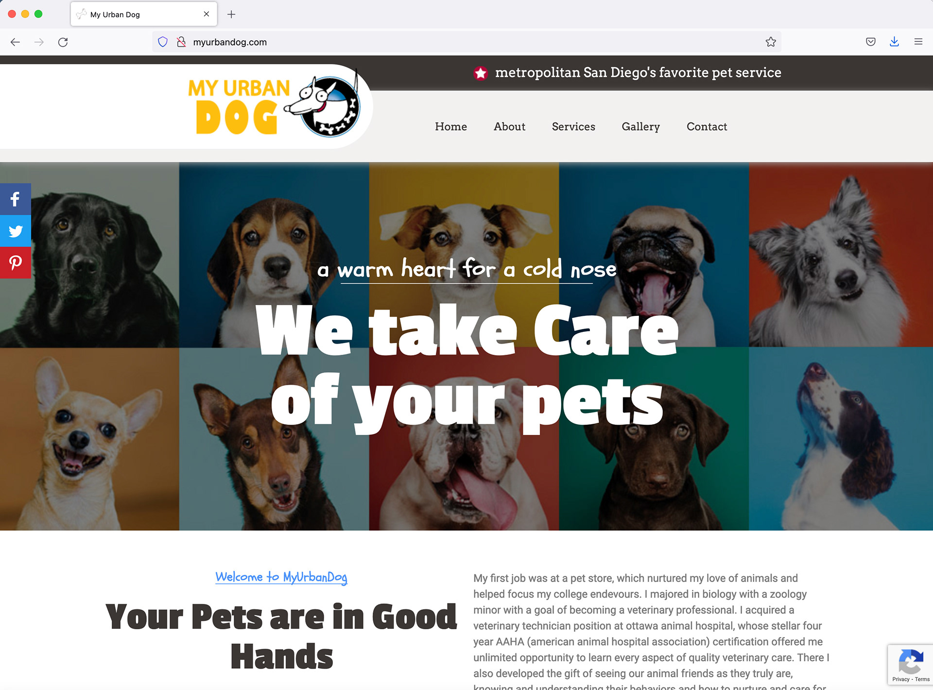Open the Services menu item
The image size is (933, 690).
coord(573,126)
